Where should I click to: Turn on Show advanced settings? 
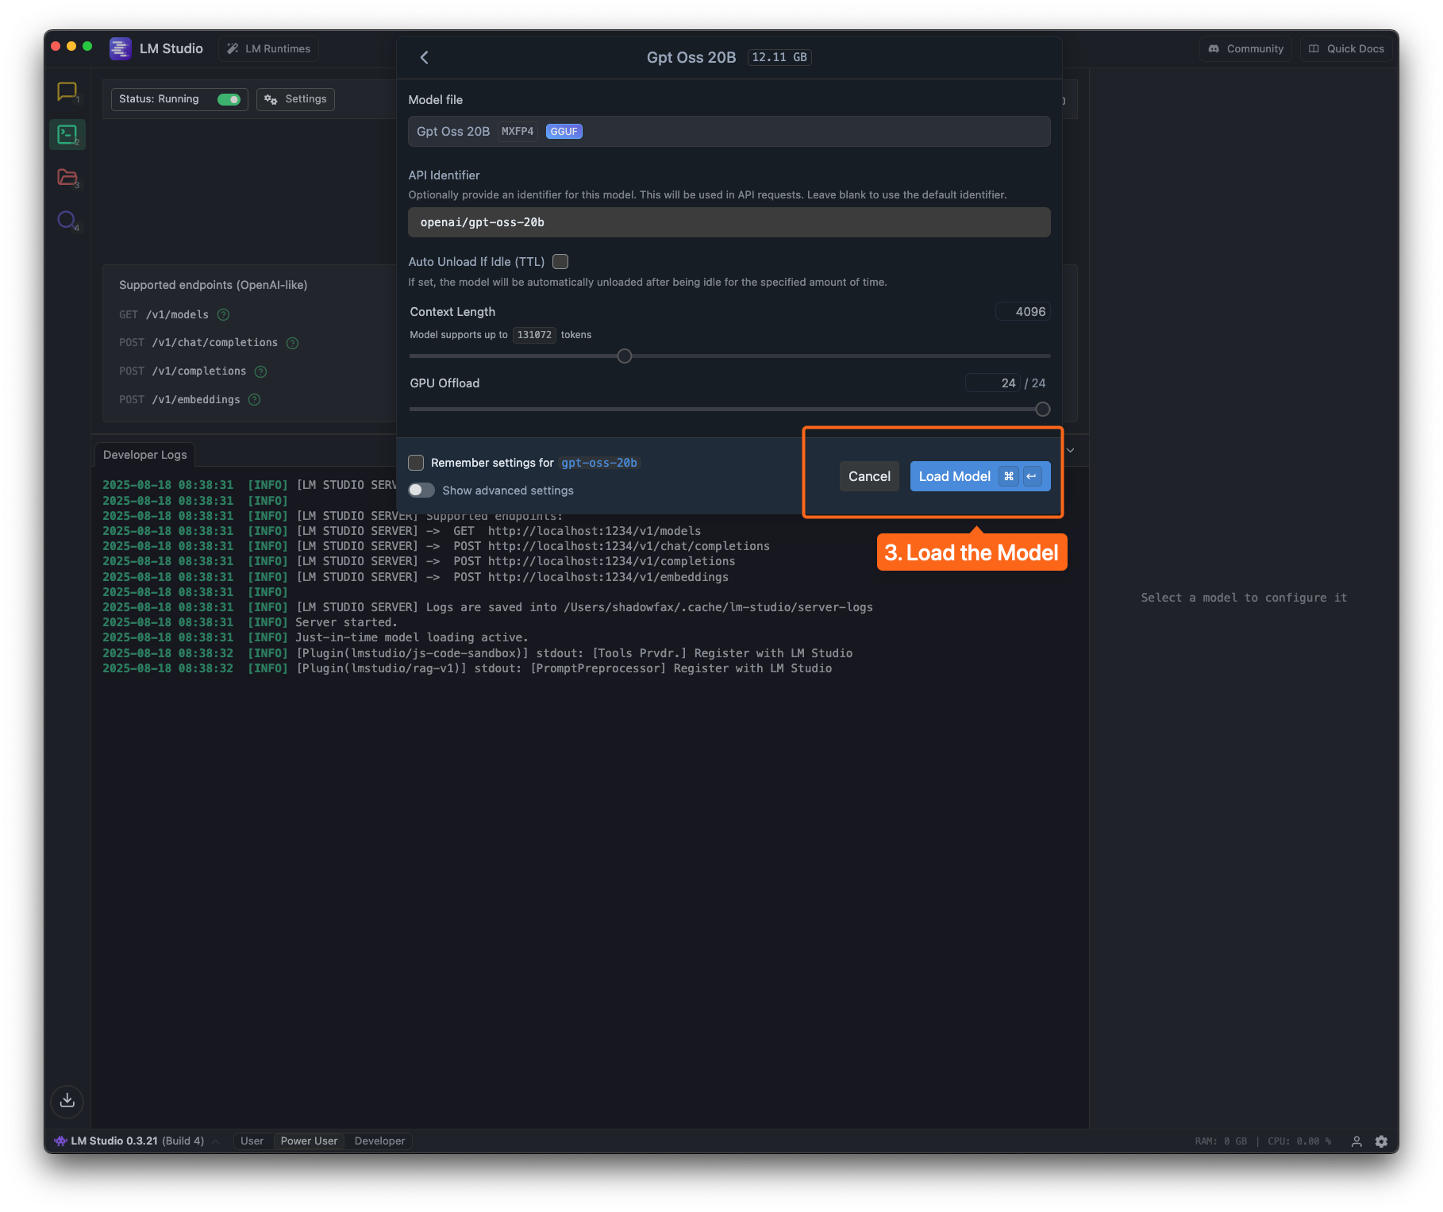421,491
